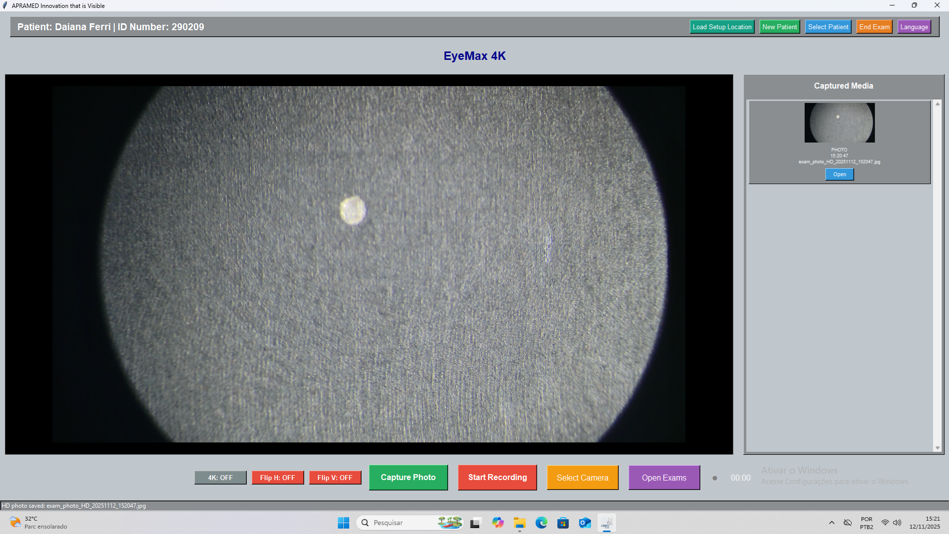
Task: Open the weather widget showing 32°C
Action: tap(39, 523)
